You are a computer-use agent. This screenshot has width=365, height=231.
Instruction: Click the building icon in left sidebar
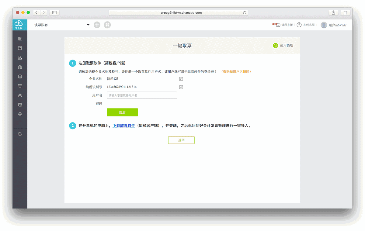pos(20,67)
